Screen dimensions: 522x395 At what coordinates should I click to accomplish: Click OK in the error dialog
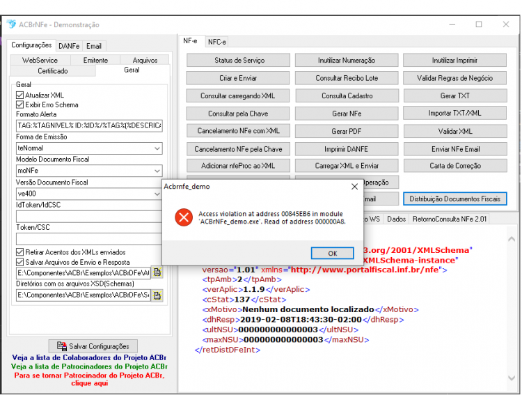click(332, 254)
